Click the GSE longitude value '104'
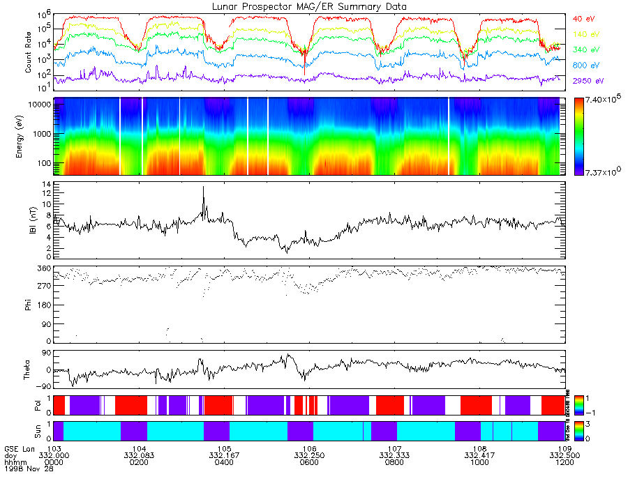The image size is (628, 488). click(139, 449)
